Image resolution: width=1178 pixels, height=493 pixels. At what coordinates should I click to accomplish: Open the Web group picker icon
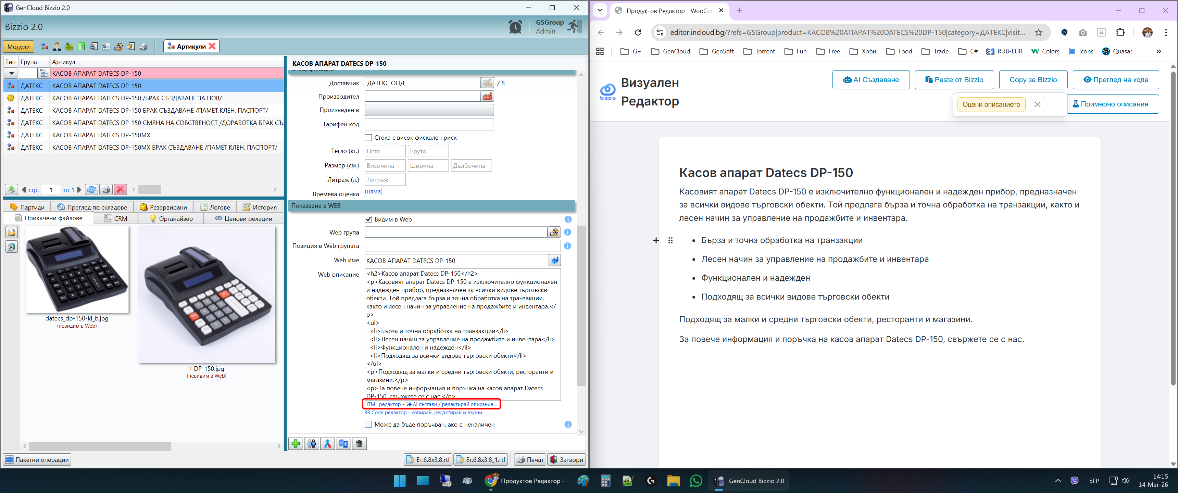tap(554, 232)
